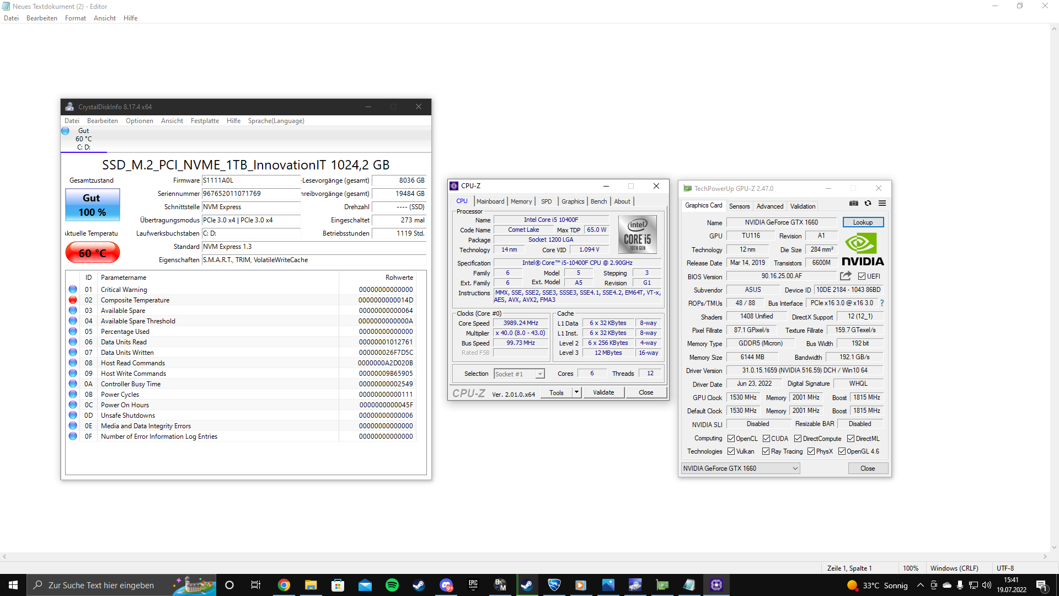
Task: Click the GPU-Z refresh icon
Action: 868,204
